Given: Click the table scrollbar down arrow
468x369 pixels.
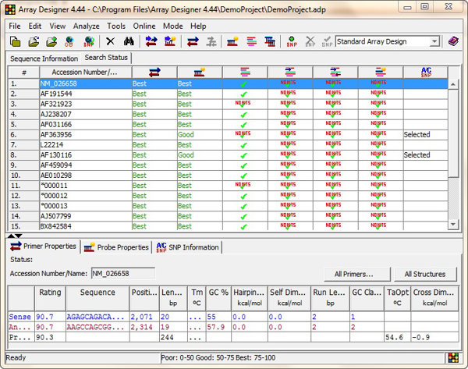Looking at the screenshot, I should 452,224.
